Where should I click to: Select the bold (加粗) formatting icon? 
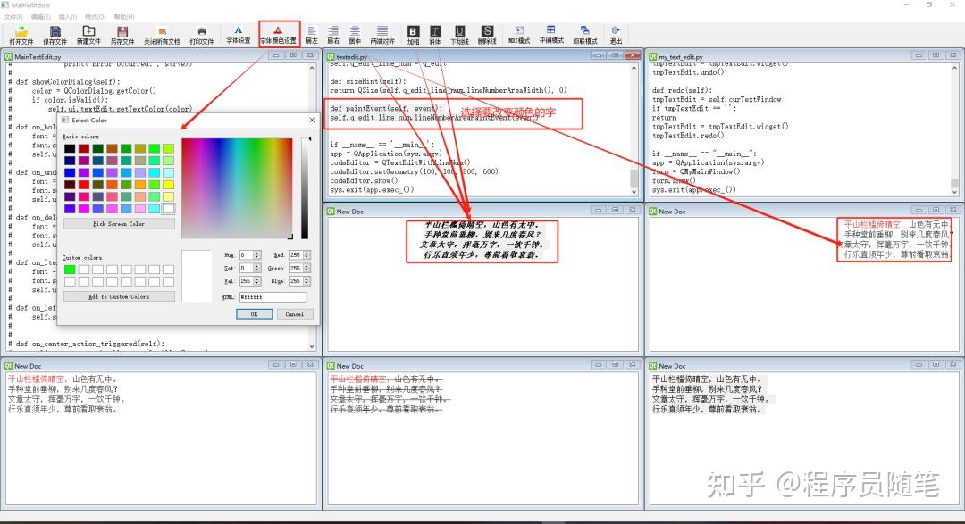[413, 34]
